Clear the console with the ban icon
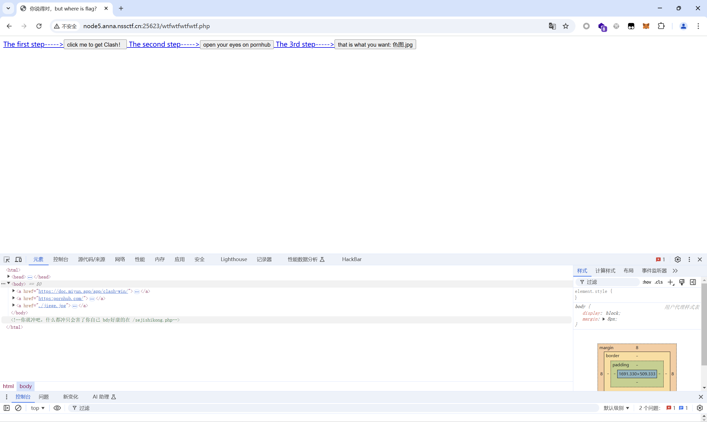The height and width of the screenshot is (422, 707). tap(18, 408)
